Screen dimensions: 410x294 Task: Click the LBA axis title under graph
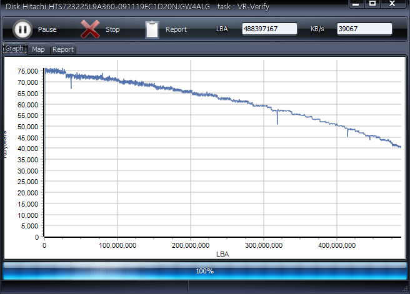tap(222, 254)
